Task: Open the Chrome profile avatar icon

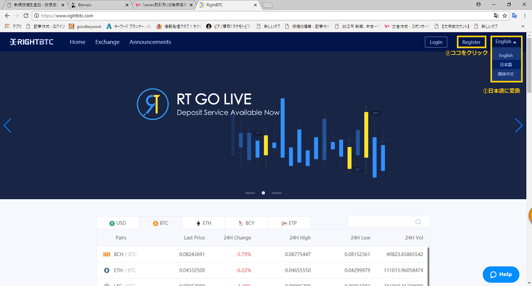Action: tap(478, 4)
